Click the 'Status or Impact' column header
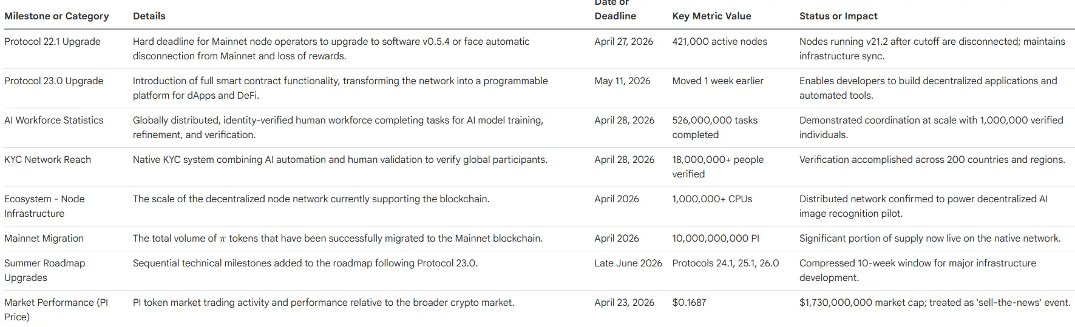 (838, 16)
